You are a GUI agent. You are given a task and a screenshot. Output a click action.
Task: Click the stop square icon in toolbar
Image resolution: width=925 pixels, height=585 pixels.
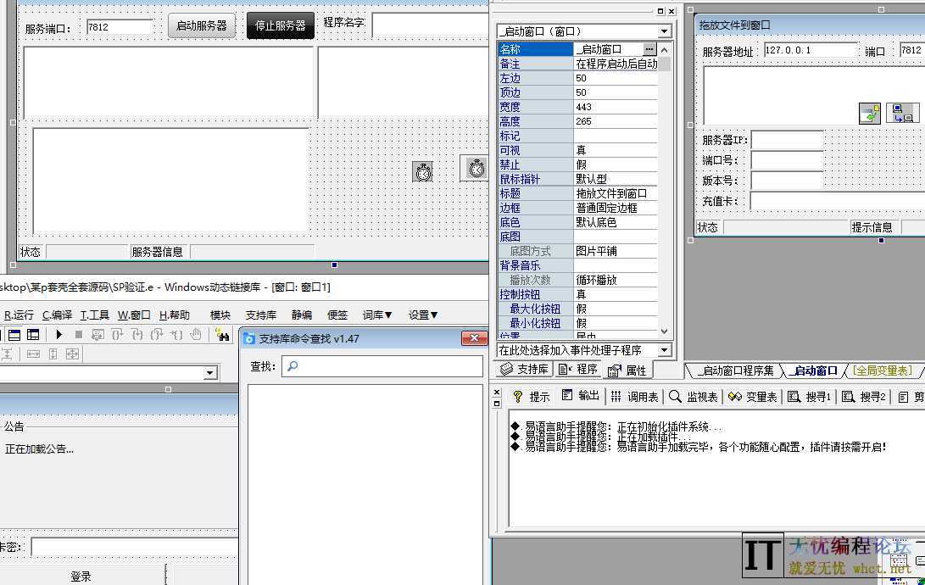coord(79,335)
